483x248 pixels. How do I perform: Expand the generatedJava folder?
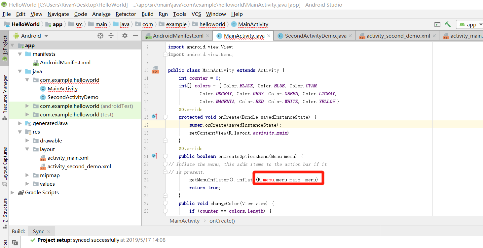[x=20, y=123]
